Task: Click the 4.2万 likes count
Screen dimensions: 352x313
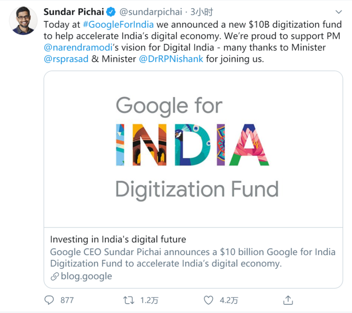Action: click(229, 300)
